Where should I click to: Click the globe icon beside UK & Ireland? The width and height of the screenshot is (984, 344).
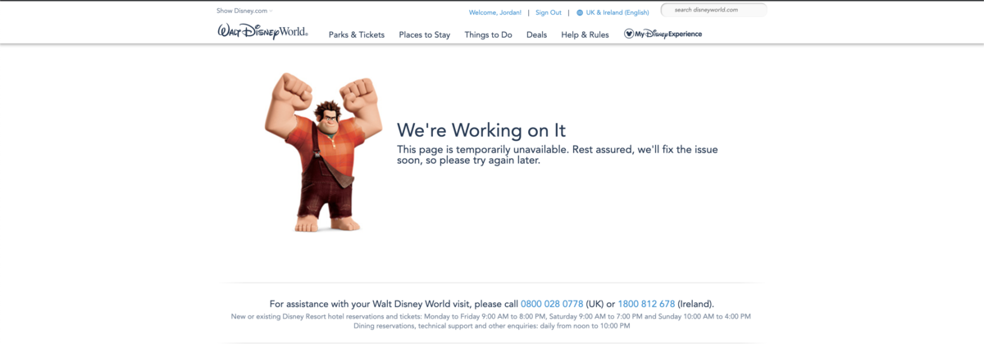pyautogui.click(x=580, y=12)
